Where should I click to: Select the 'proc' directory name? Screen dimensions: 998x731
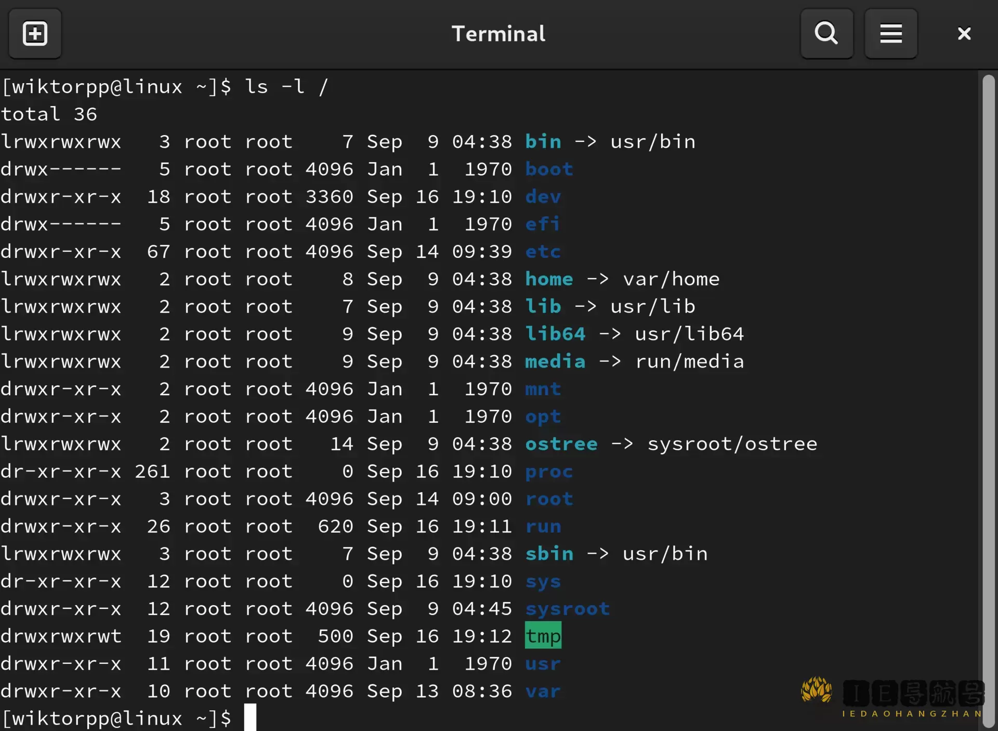[x=549, y=472]
